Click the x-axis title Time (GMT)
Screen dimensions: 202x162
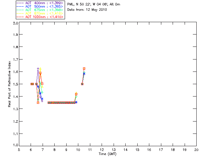coord(107,154)
